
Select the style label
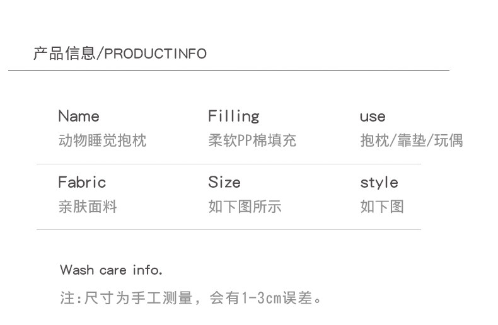coord(379,183)
